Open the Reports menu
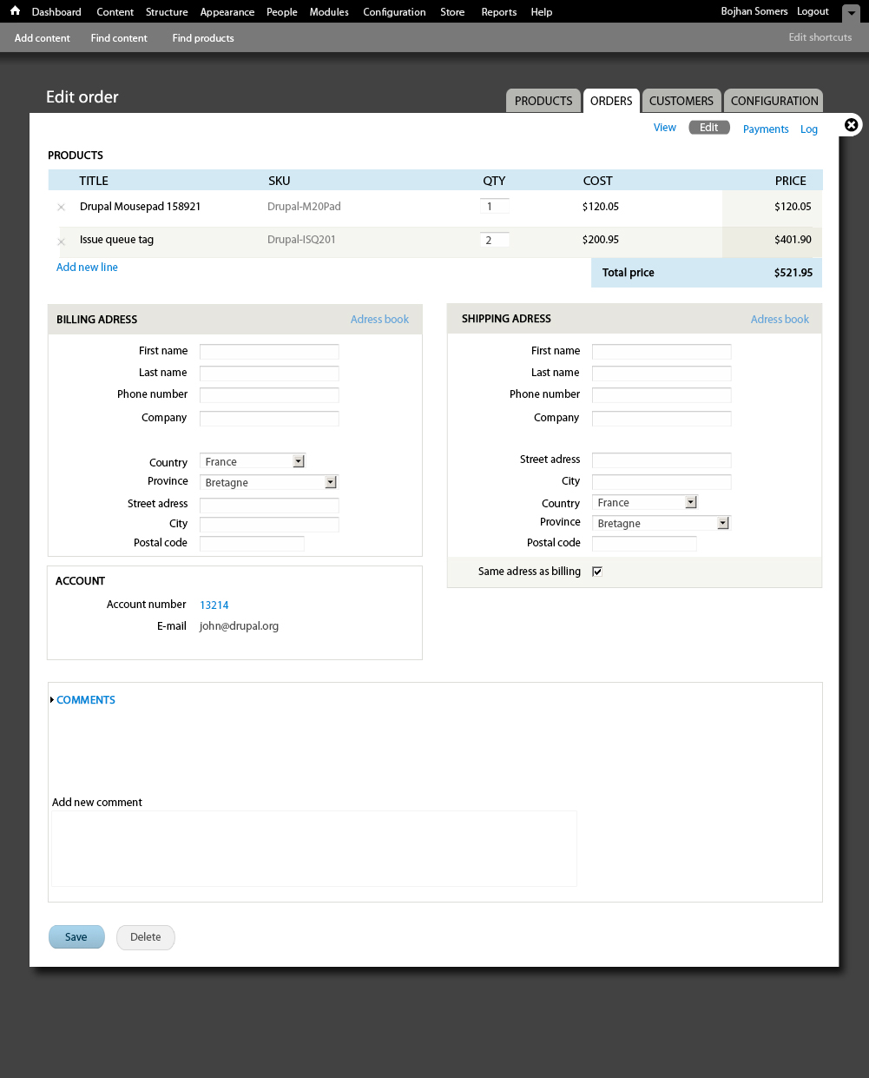Image resolution: width=869 pixels, height=1078 pixels. [x=498, y=11]
